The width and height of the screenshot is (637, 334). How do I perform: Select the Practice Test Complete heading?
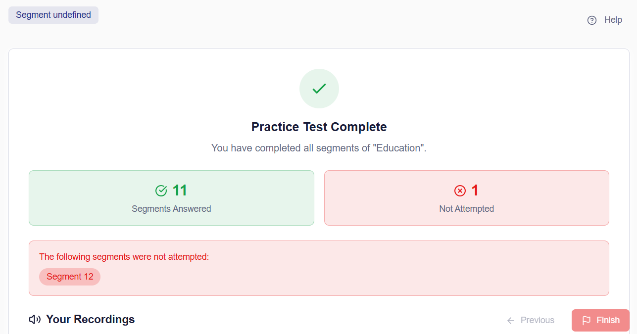pos(319,127)
